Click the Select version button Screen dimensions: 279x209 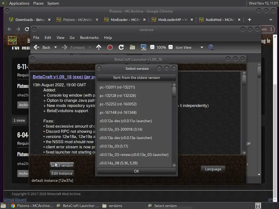point(62,165)
